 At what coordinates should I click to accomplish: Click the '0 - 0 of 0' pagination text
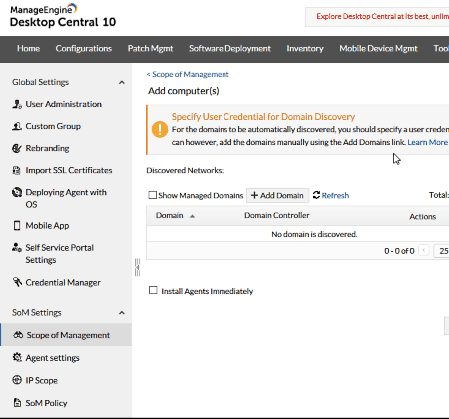[399, 251]
